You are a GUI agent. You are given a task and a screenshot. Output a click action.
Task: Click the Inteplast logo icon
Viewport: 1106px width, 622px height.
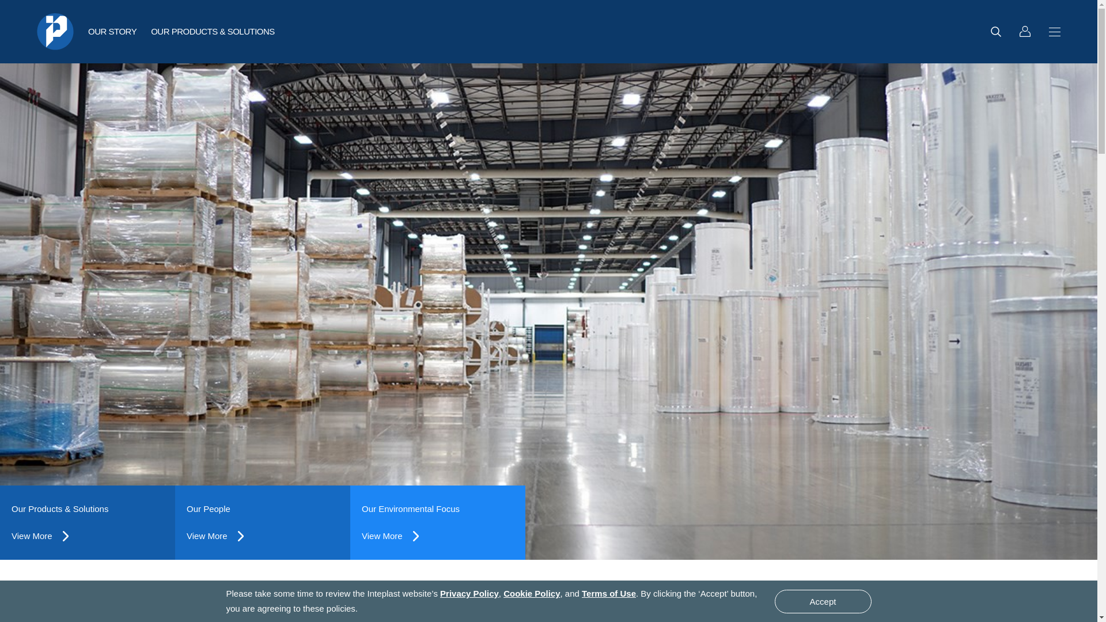[x=55, y=32]
